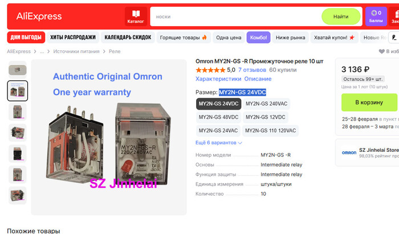Screen dimensions: 399x234
Task: Open Источники питания breadcrumb category
Action: point(76,51)
